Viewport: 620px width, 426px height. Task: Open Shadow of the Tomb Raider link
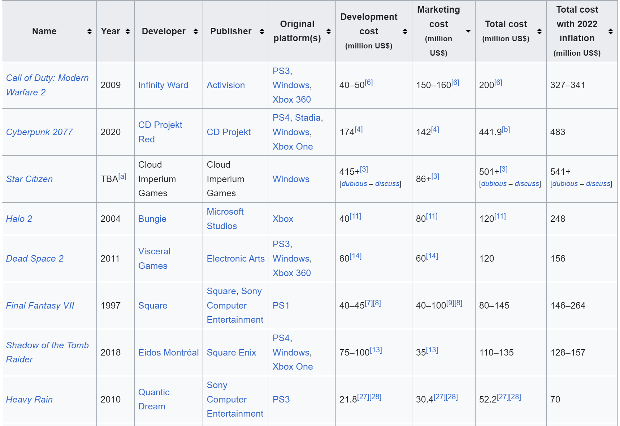[x=47, y=352]
